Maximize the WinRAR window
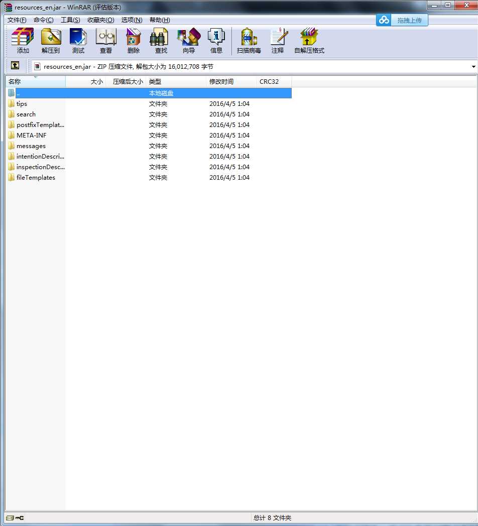The width and height of the screenshot is (478, 526). 448,5
